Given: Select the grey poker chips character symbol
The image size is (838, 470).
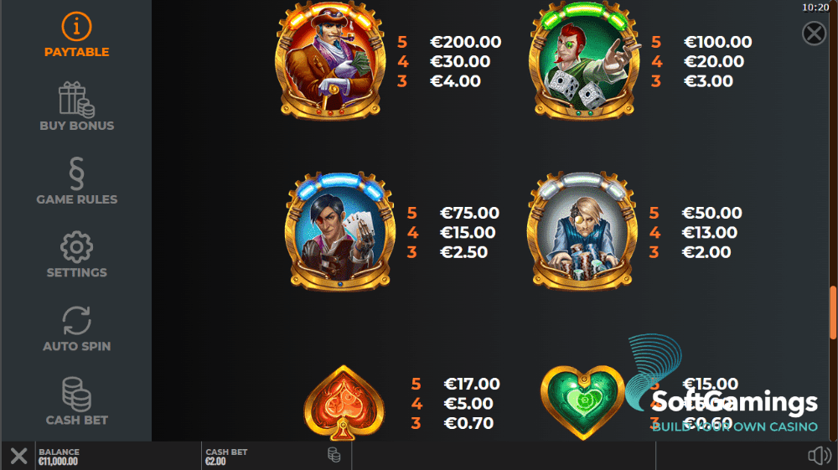Looking at the screenshot, I should click(x=582, y=231).
